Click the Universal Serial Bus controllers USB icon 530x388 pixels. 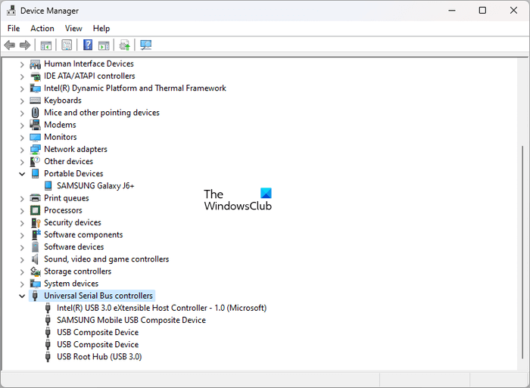[x=35, y=296]
